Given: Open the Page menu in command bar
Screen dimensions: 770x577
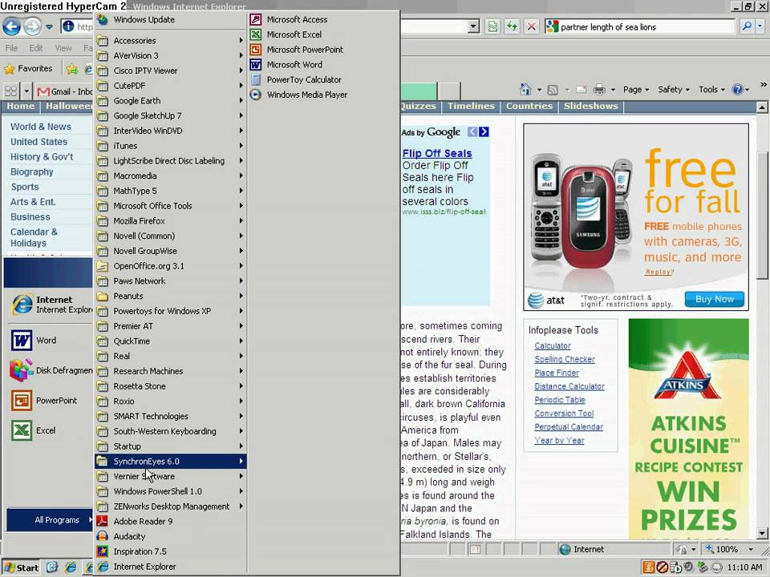Looking at the screenshot, I should point(635,89).
